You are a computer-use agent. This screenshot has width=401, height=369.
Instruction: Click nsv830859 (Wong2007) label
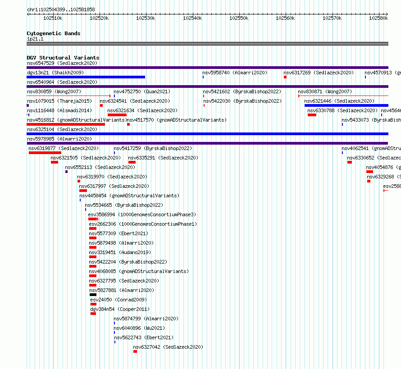coord(54,91)
